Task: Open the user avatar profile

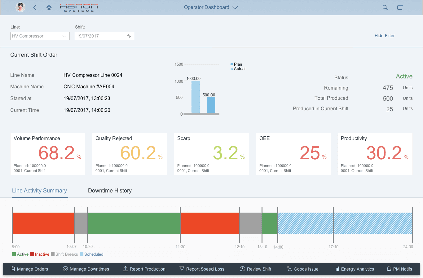Action: [x=20, y=7]
